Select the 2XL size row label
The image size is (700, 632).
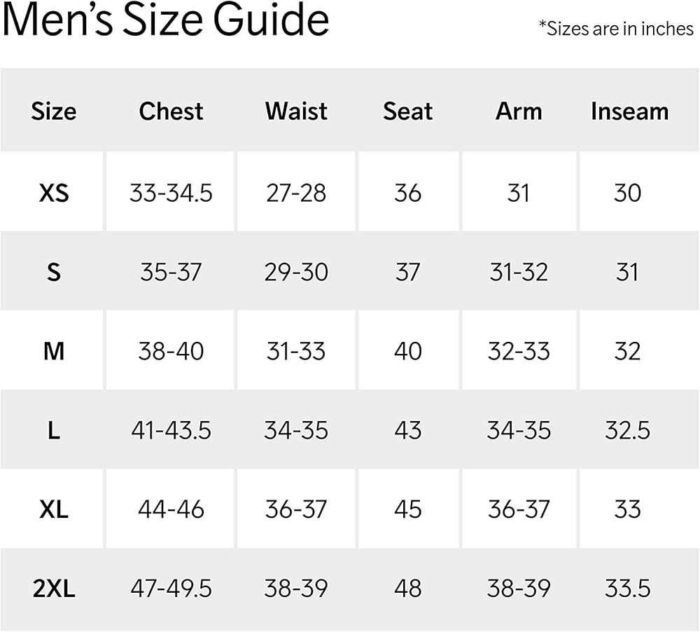54,589
